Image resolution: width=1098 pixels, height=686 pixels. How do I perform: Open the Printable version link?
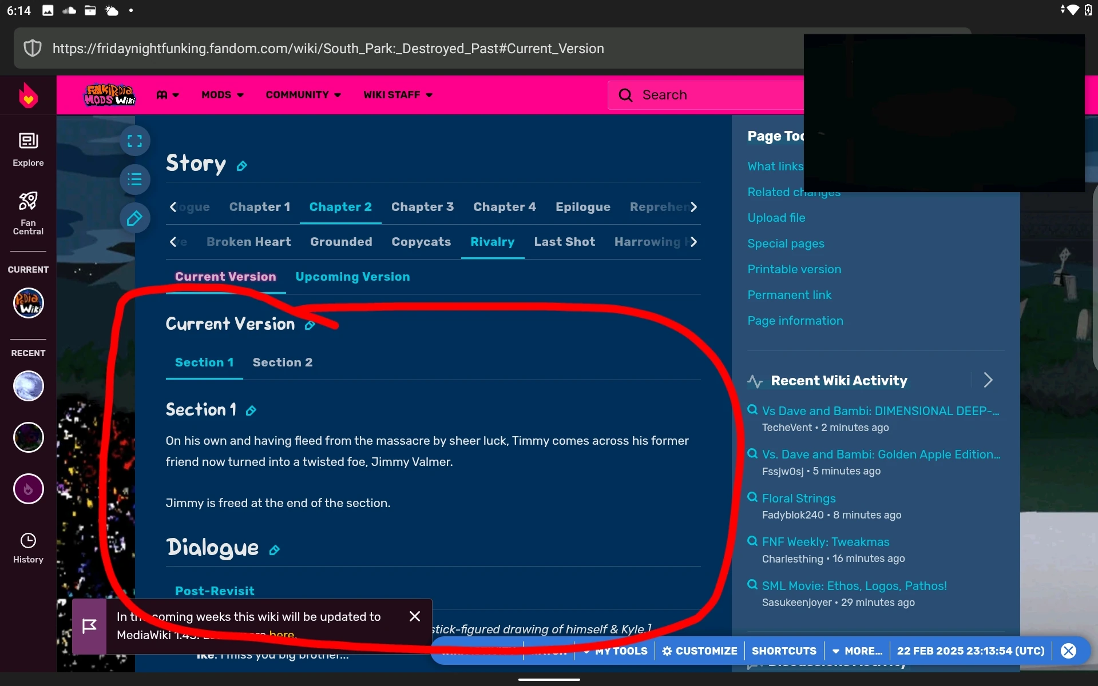[794, 269]
